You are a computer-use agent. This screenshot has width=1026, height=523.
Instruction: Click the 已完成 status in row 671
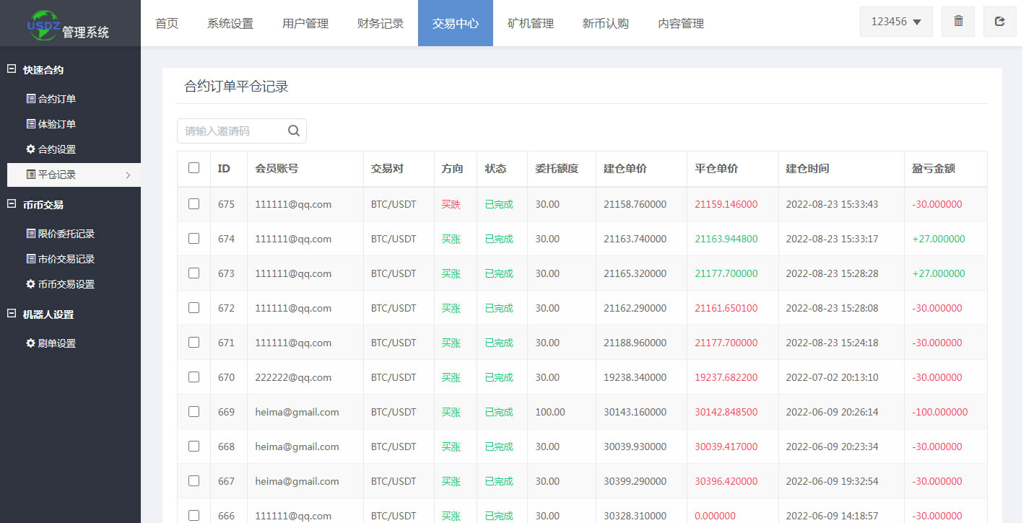click(499, 343)
